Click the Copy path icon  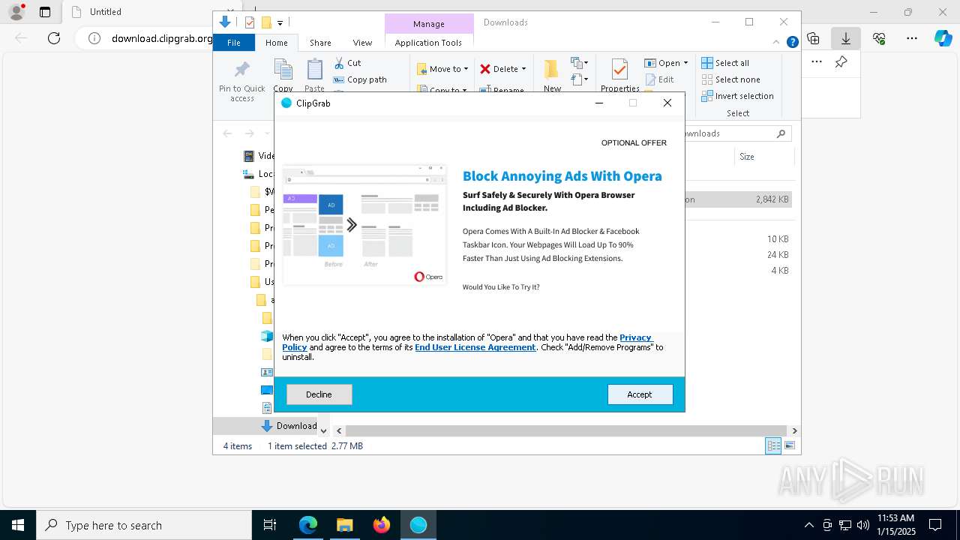pos(339,79)
